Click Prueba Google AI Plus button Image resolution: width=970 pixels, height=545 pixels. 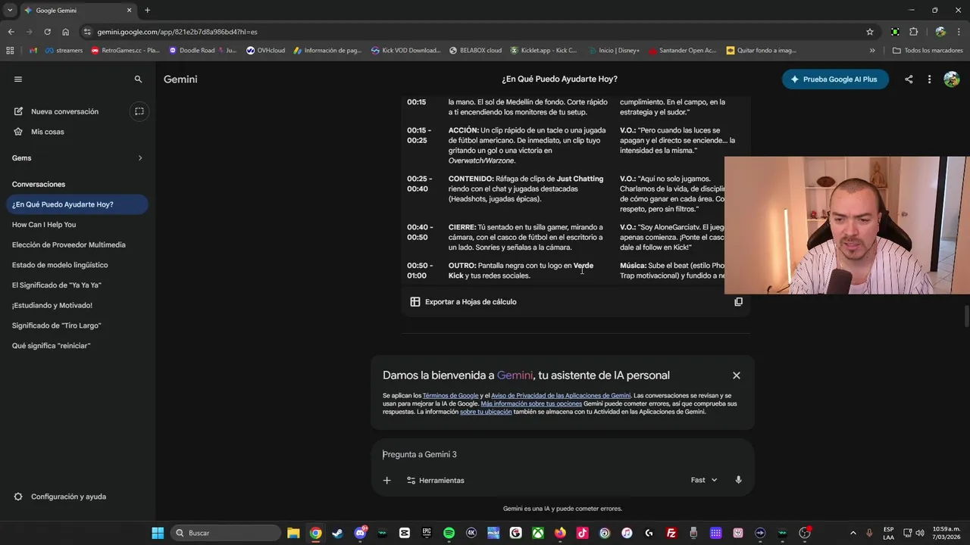[x=835, y=79]
